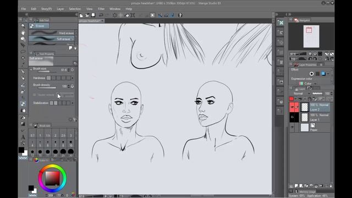Open the Filter menu

pos(101,9)
